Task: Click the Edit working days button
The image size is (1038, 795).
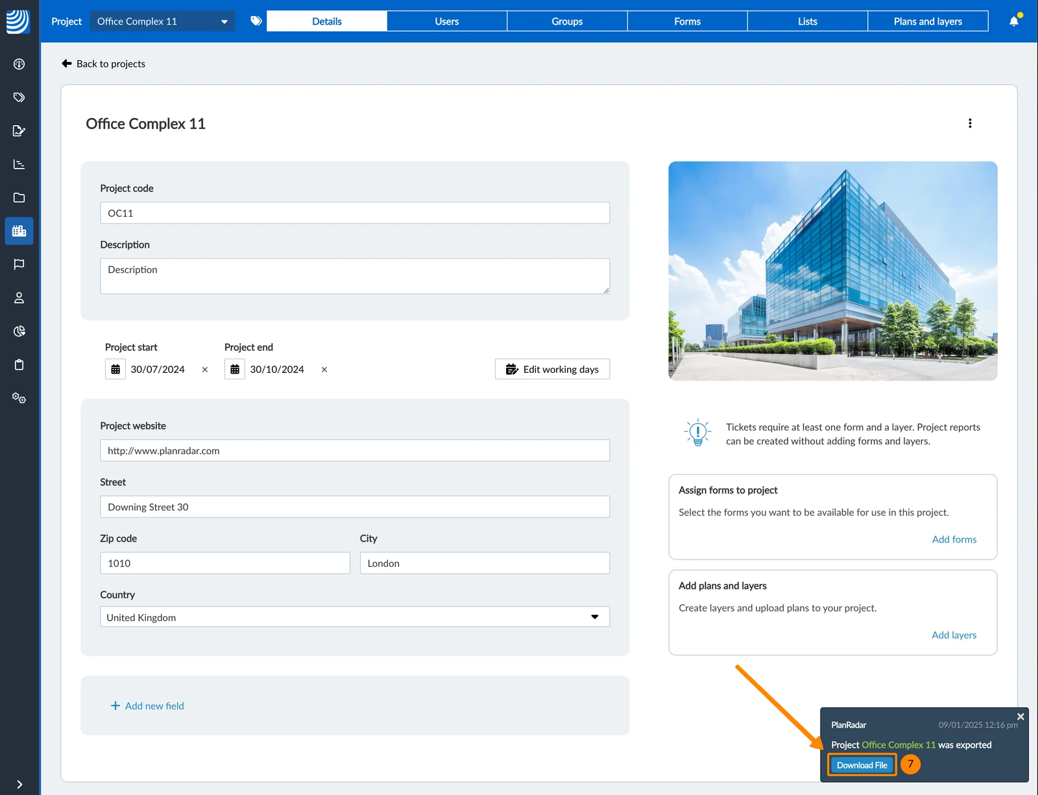Action: coord(552,369)
